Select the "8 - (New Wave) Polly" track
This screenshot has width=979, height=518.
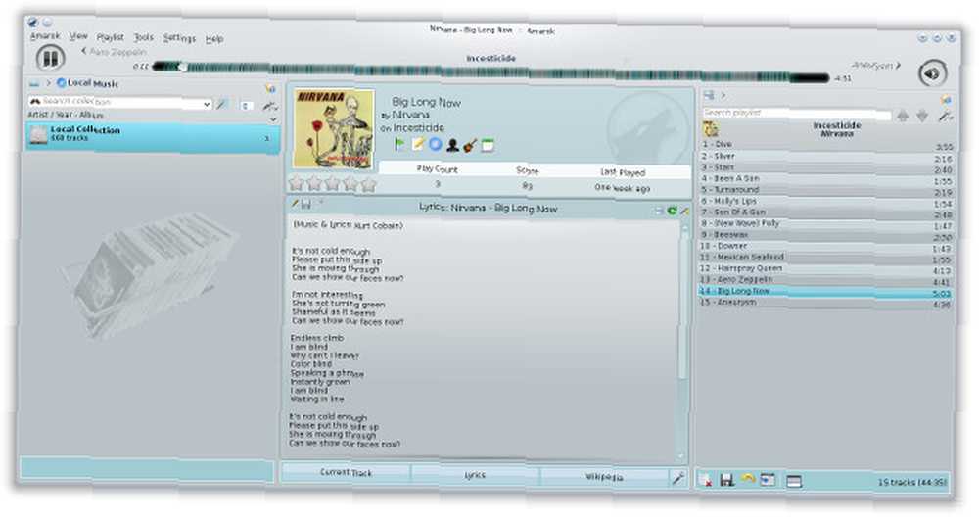pos(826,224)
